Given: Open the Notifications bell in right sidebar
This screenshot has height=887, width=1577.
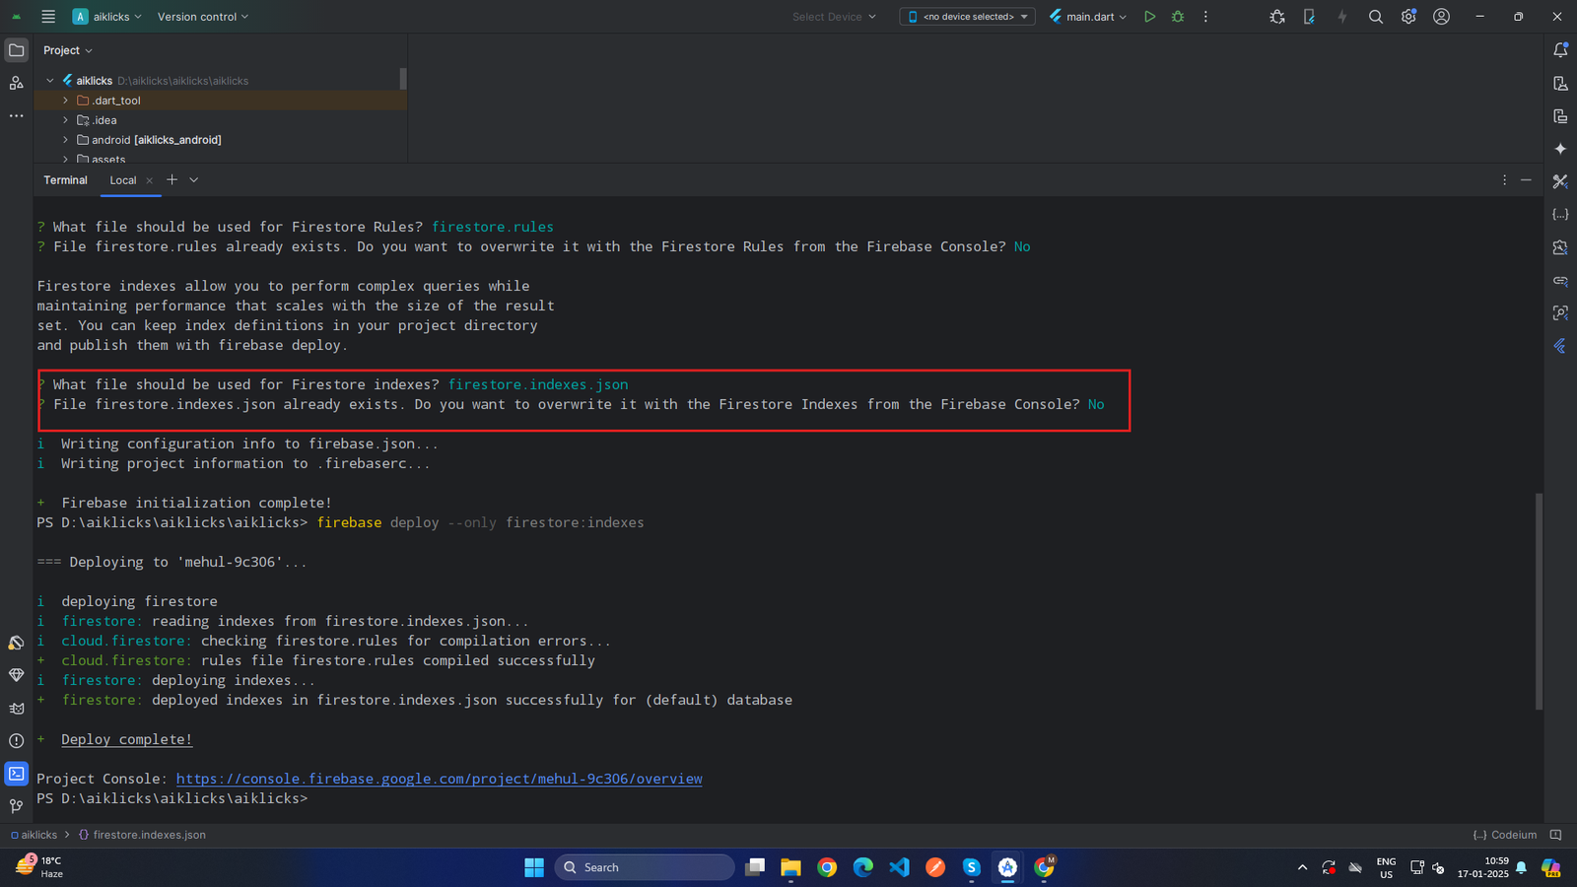Looking at the screenshot, I should 1560,50.
